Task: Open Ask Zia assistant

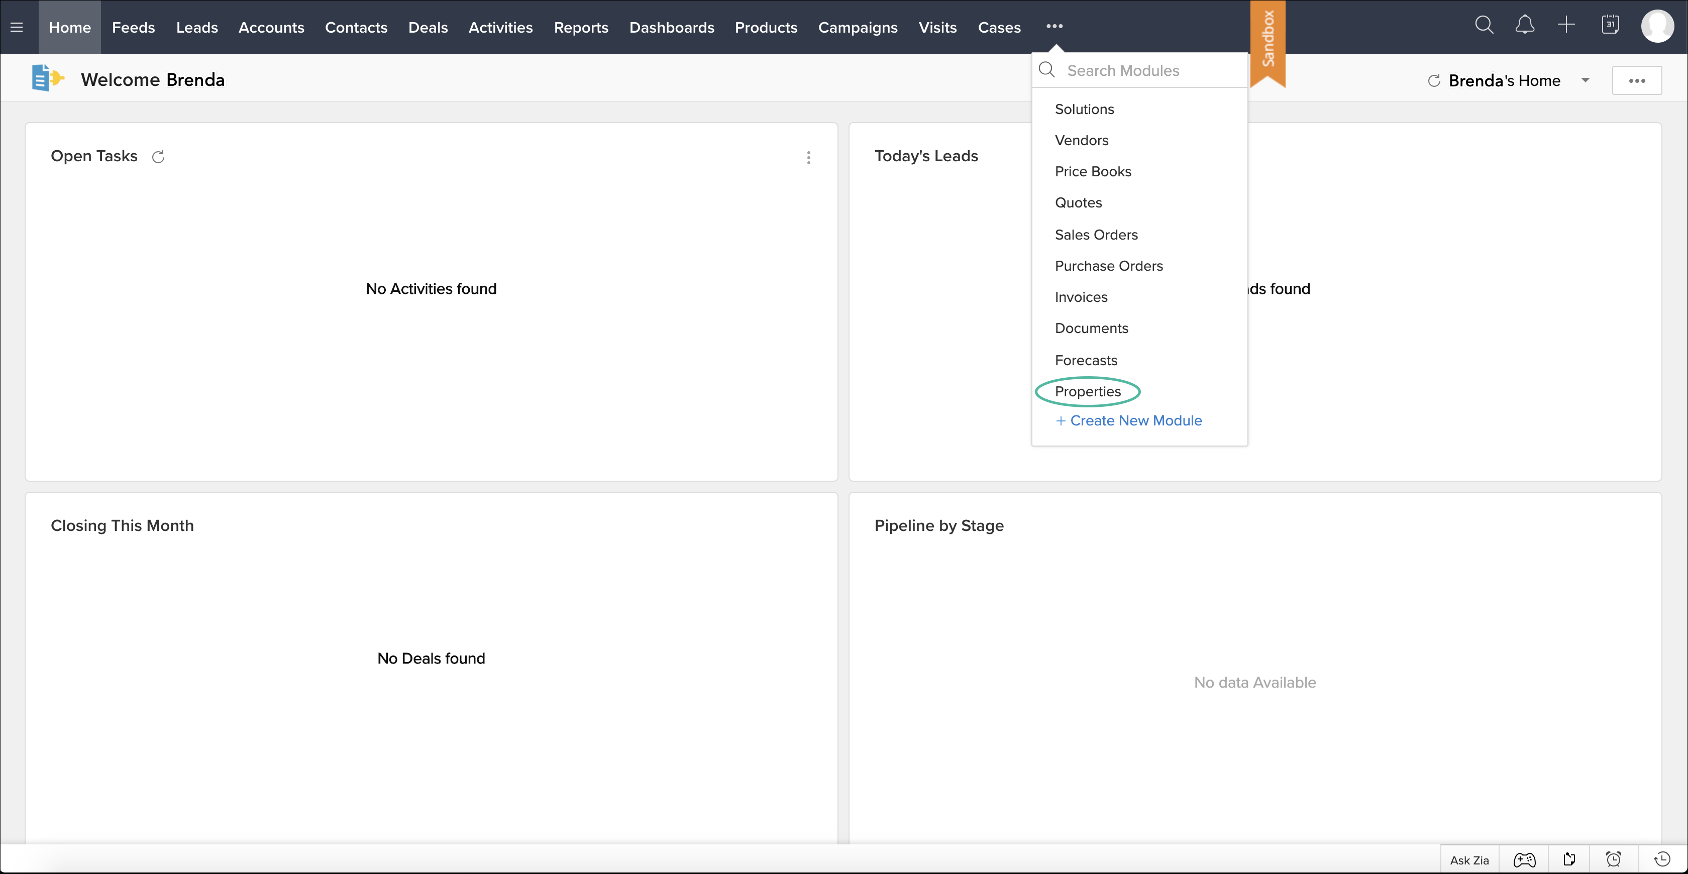Action: 1469,860
